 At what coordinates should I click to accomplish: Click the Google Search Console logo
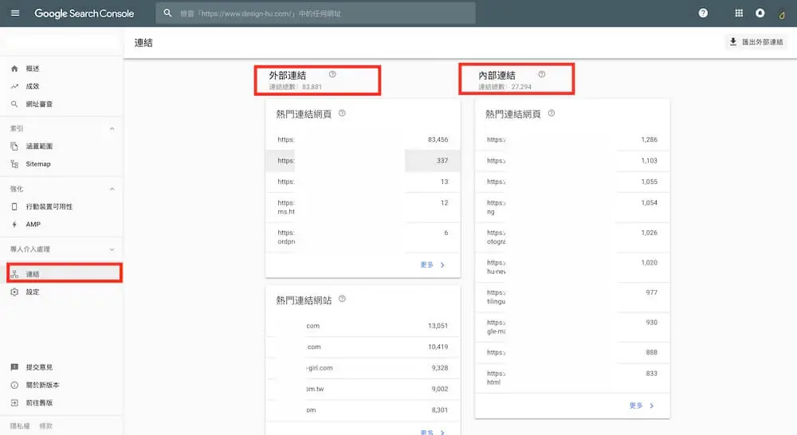pos(84,14)
